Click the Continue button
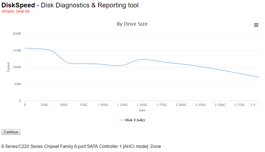This screenshot has width=265, height=152. coord(11,132)
